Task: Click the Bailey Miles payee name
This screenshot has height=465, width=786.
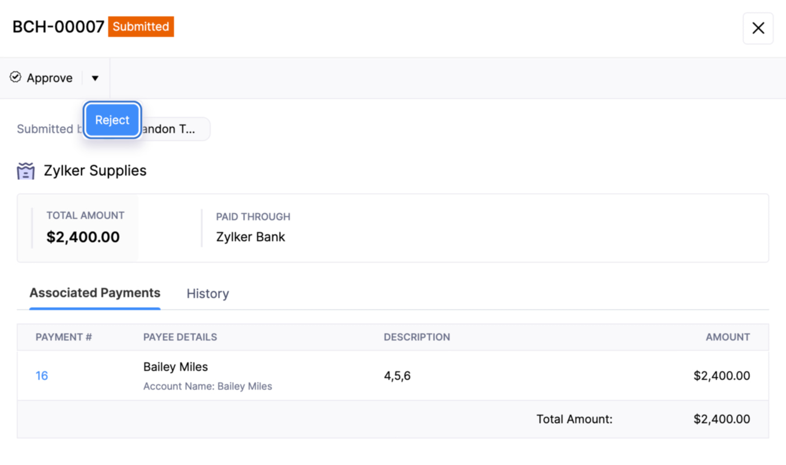Action: click(x=176, y=367)
